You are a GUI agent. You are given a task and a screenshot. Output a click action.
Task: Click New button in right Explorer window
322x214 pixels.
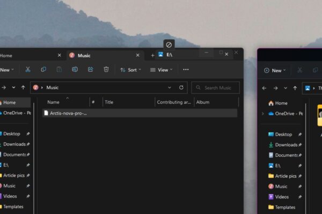[274, 70]
